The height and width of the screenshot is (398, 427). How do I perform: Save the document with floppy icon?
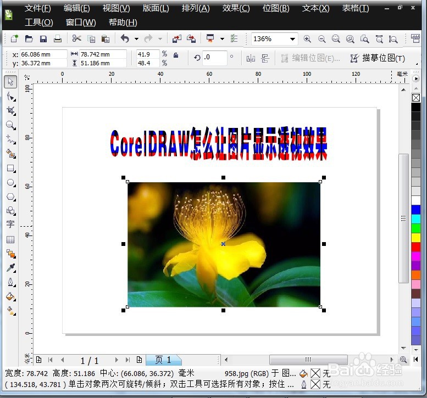[43, 39]
